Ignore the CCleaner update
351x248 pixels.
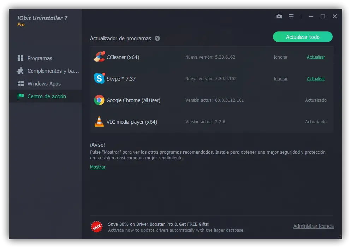tap(280, 57)
